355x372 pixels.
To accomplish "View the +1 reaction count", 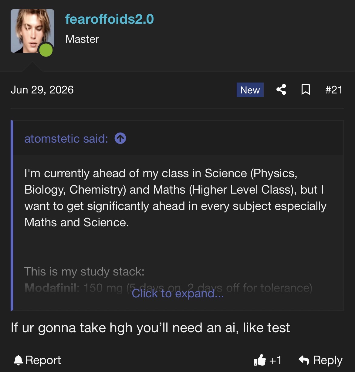I will tap(275, 360).
